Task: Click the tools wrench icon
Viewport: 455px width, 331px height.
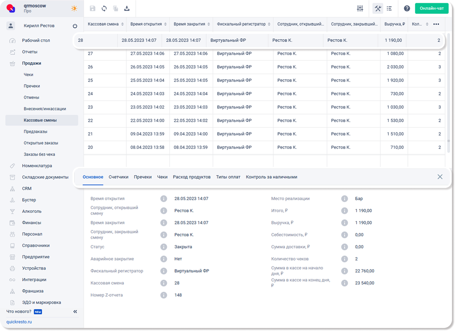Action: (x=378, y=8)
